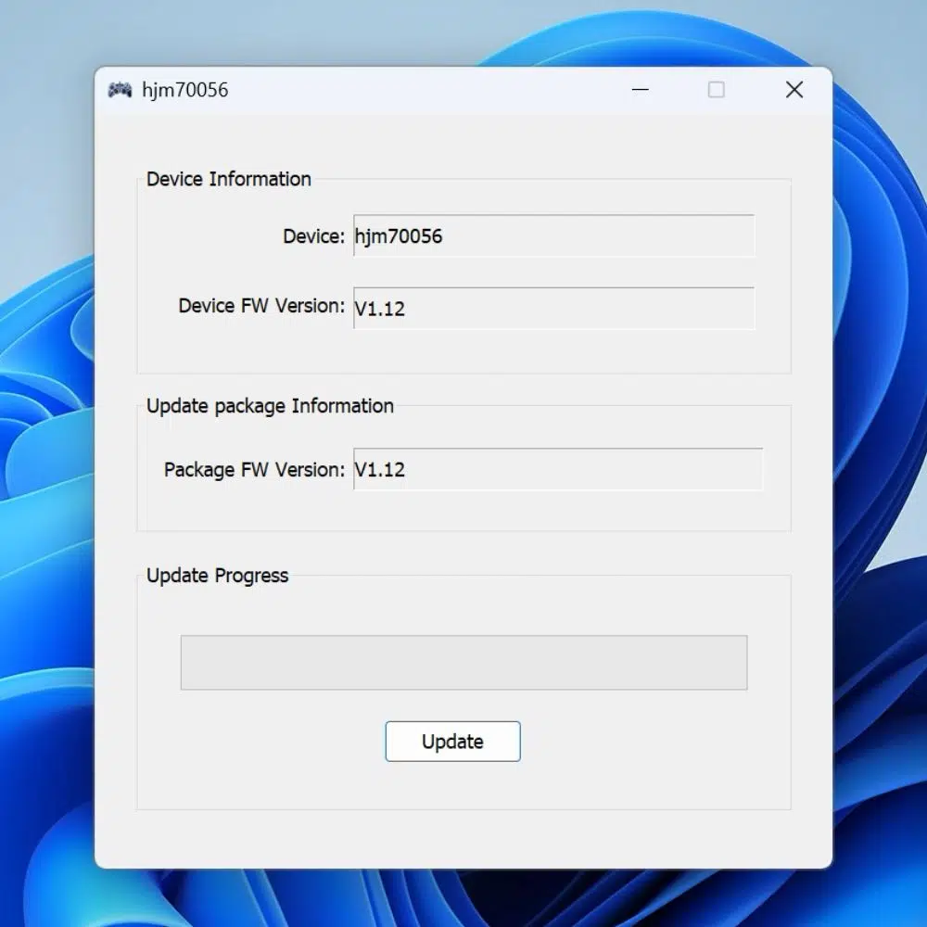Click the empty update progress bar
This screenshot has width=927, height=927.
464,663
